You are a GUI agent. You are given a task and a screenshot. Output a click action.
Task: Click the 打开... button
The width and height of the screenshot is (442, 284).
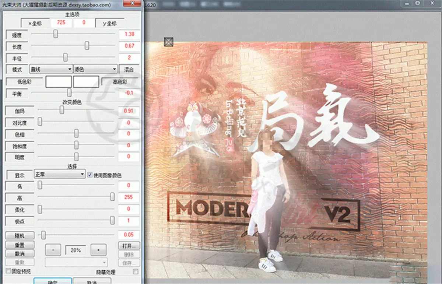click(x=129, y=245)
